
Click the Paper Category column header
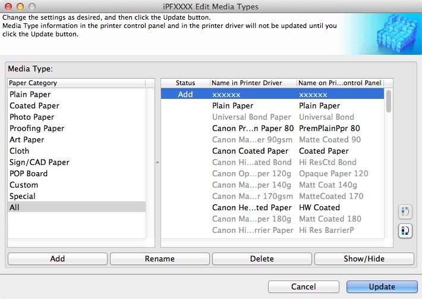(77, 83)
